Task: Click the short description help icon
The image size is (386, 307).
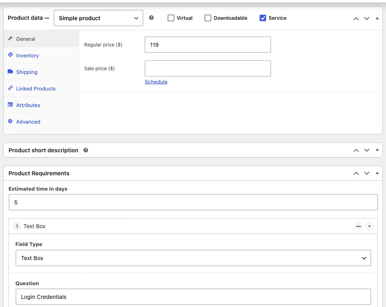Action: pos(86,150)
